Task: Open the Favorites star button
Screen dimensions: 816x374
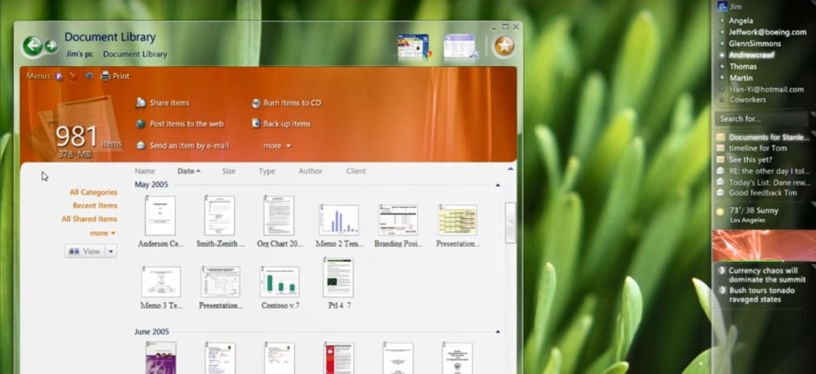Action: (504, 46)
